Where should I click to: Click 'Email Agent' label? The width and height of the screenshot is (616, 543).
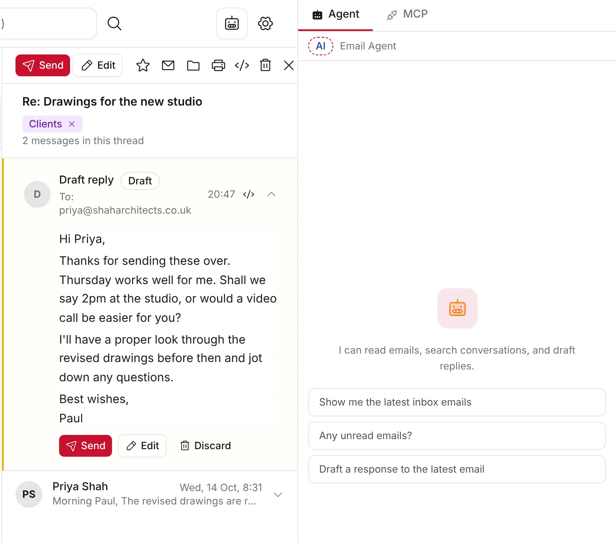tap(368, 46)
